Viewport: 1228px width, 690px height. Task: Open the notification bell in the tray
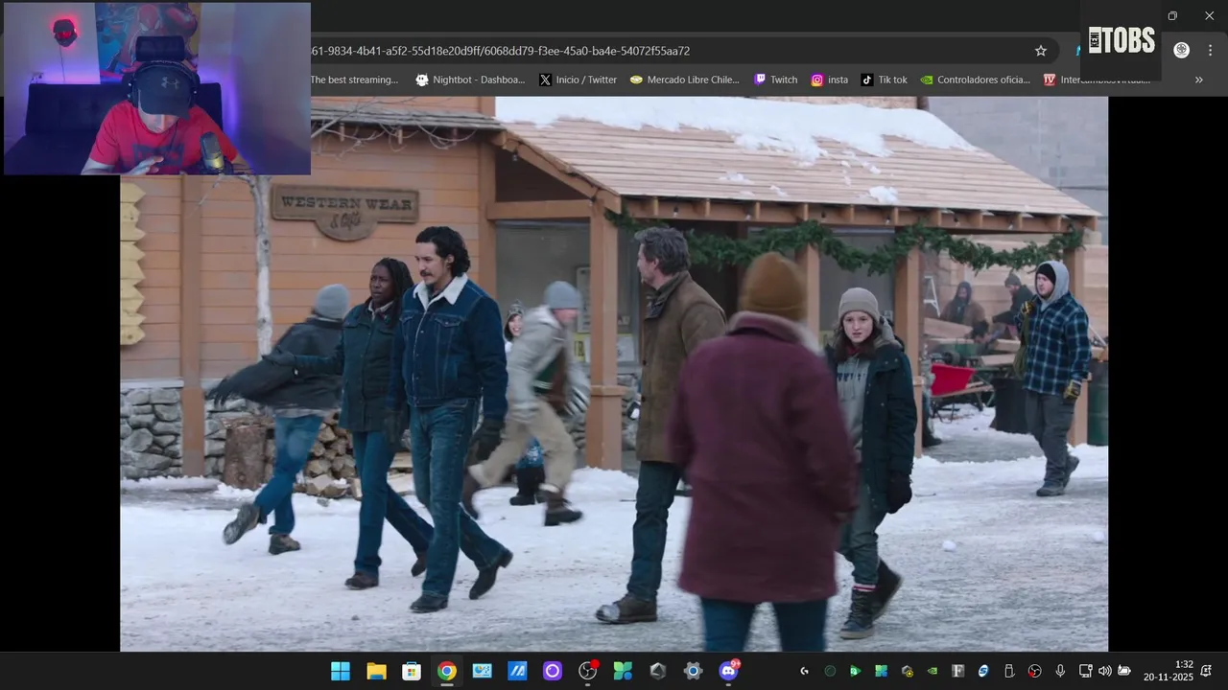pyautogui.click(x=1206, y=671)
